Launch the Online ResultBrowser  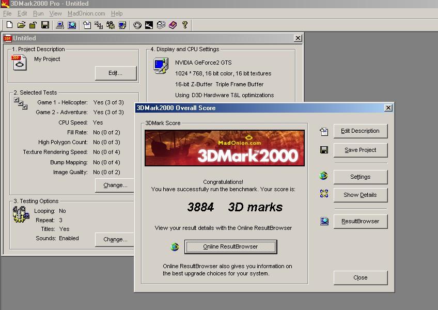coord(231,247)
